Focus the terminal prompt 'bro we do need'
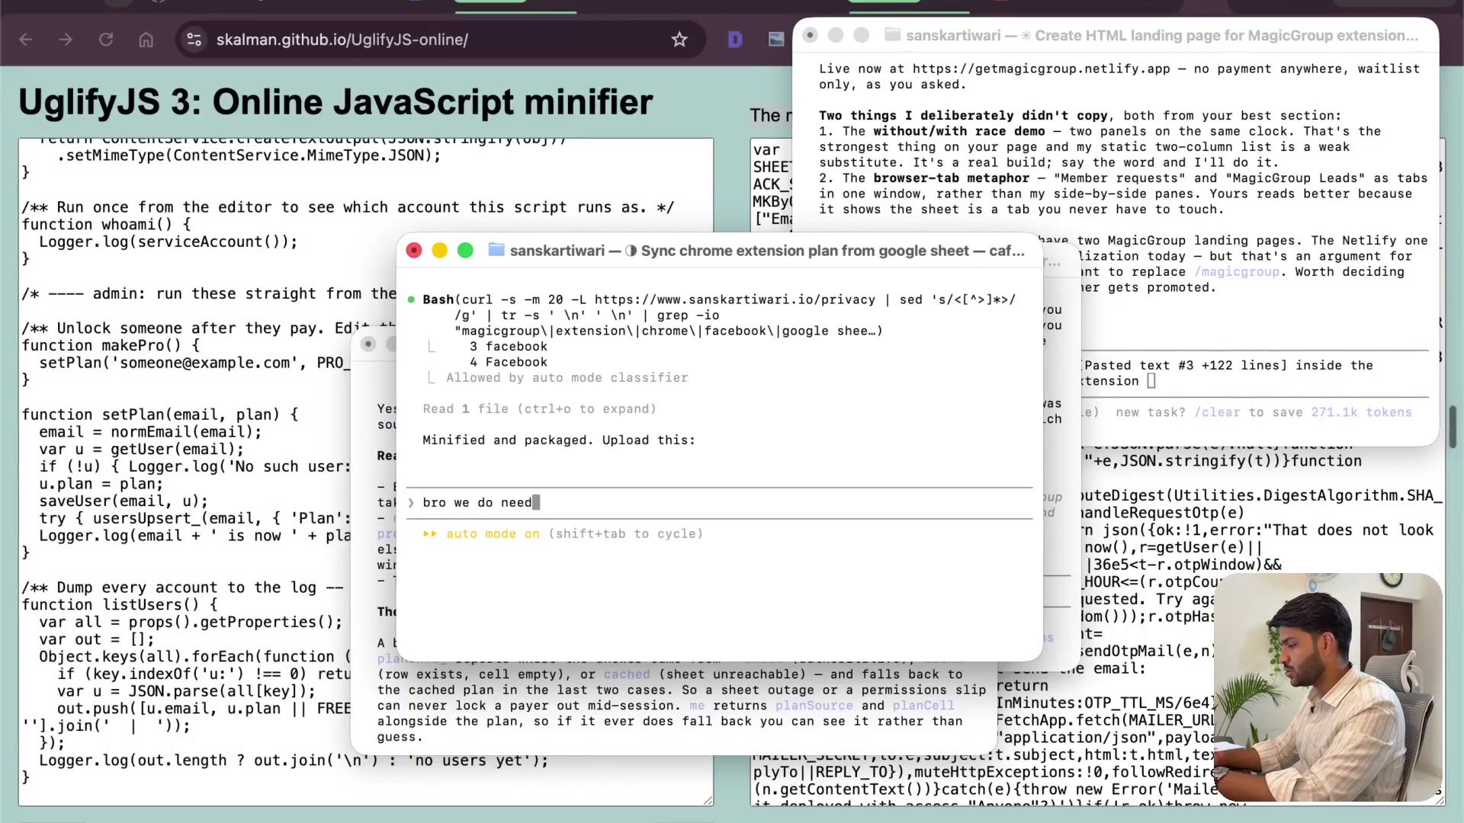Image resolution: width=1464 pixels, height=823 pixels. coord(719,503)
